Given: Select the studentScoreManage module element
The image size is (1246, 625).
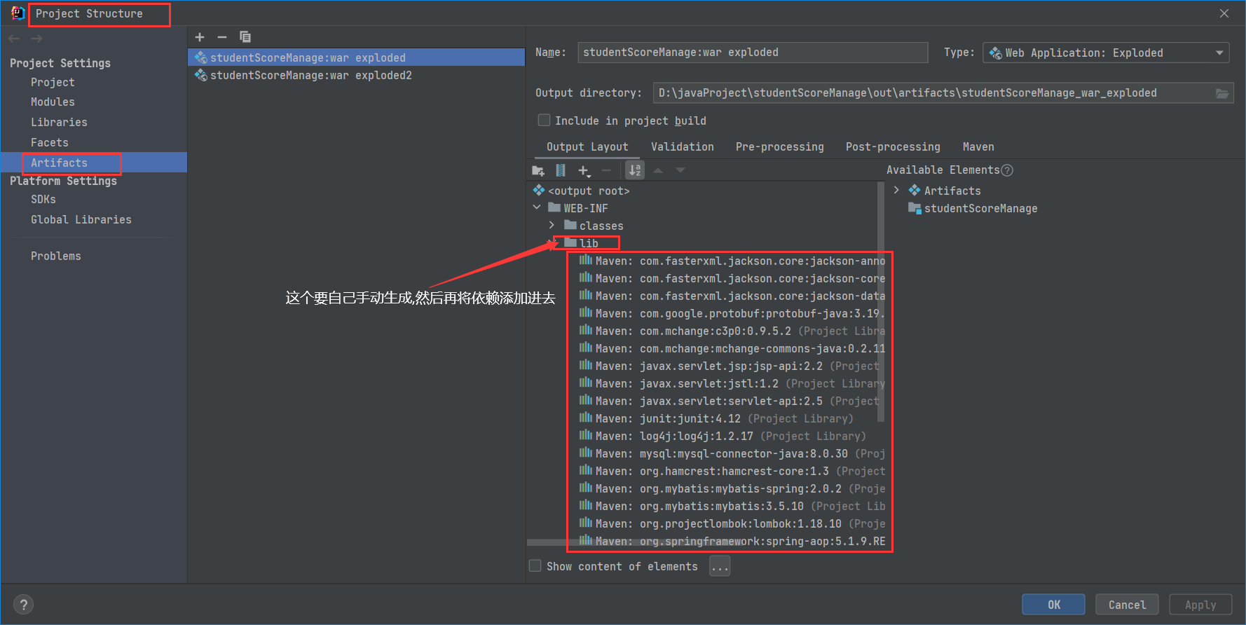Looking at the screenshot, I should [973, 208].
